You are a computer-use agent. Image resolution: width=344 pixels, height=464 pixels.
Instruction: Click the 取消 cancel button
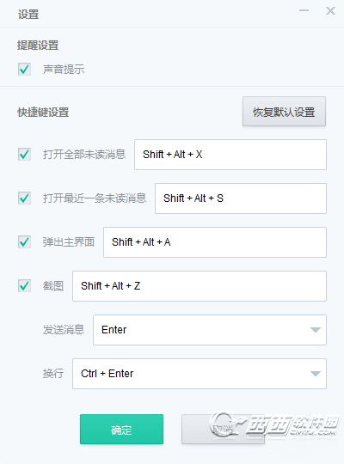pyautogui.click(x=223, y=429)
